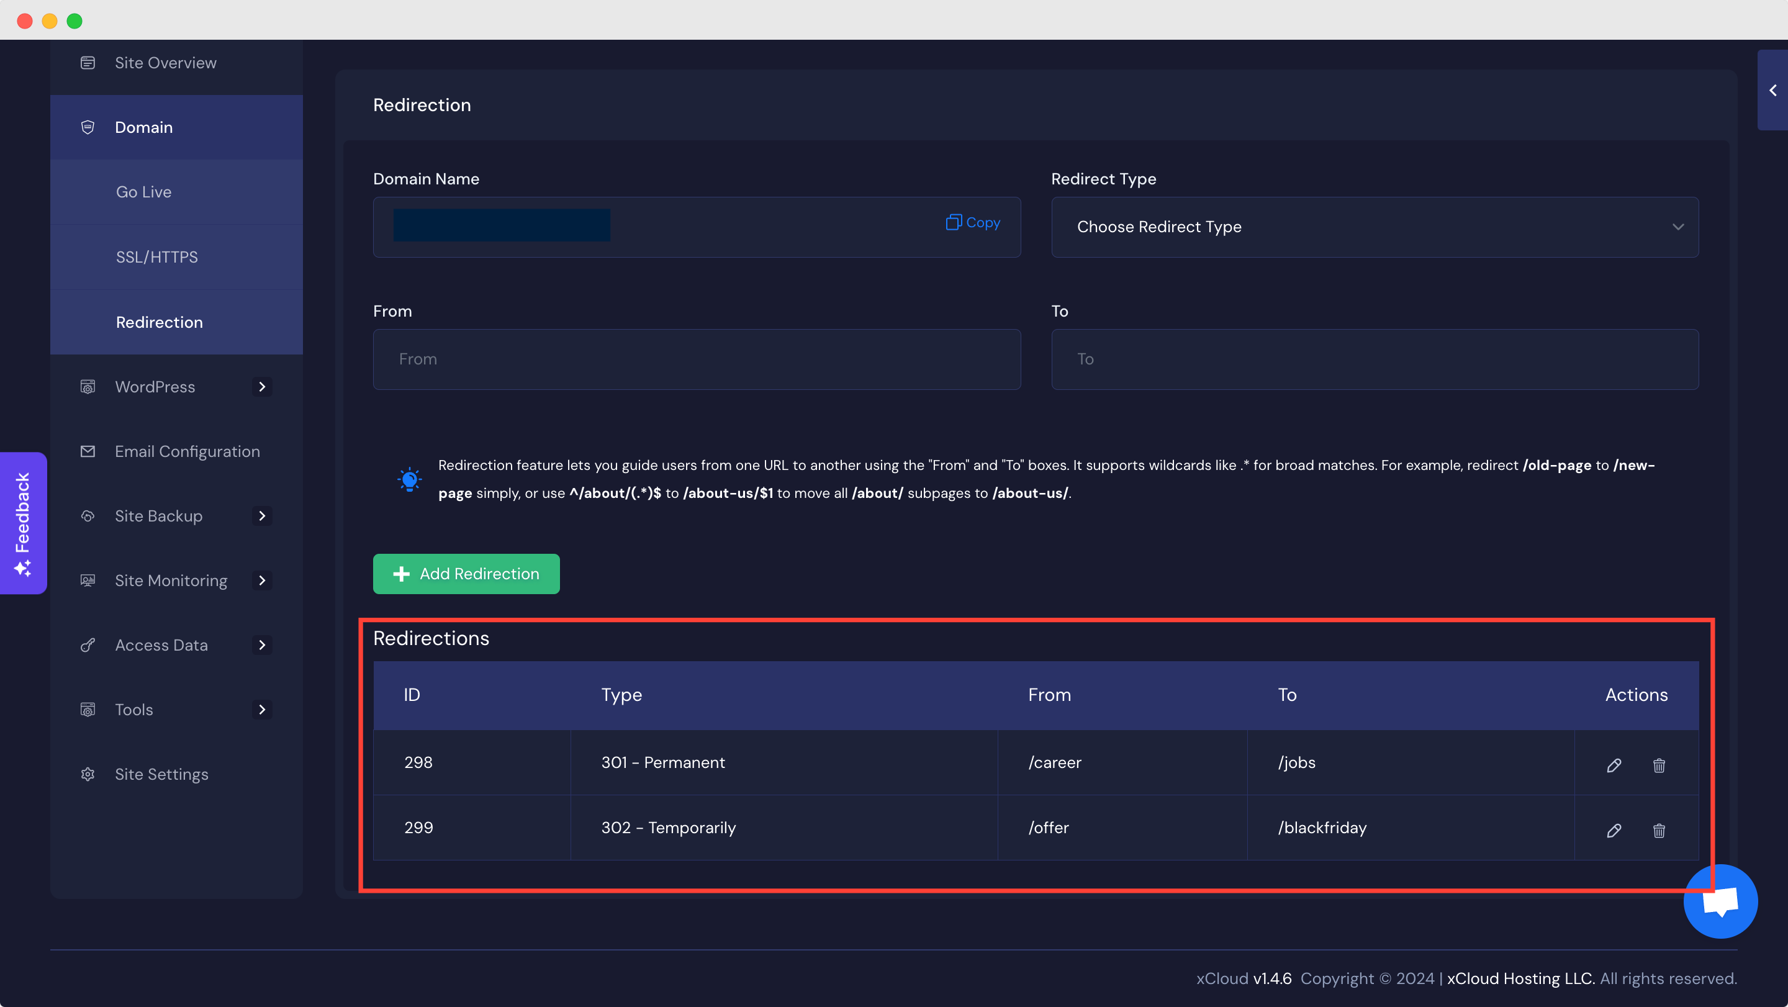Click the SSL/HTTPS option in sidebar
The height and width of the screenshot is (1007, 1788).
pos(156,256)
